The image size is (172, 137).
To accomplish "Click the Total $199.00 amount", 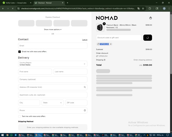I will pos(148,65).
